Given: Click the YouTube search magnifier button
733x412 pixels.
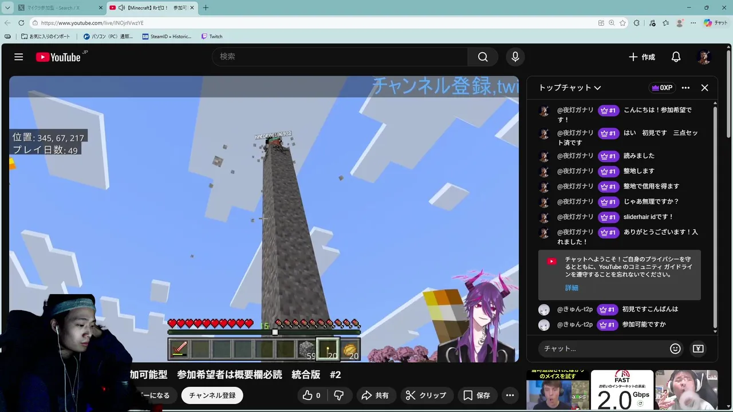Looking at the screenshot, I should point(483,57).
